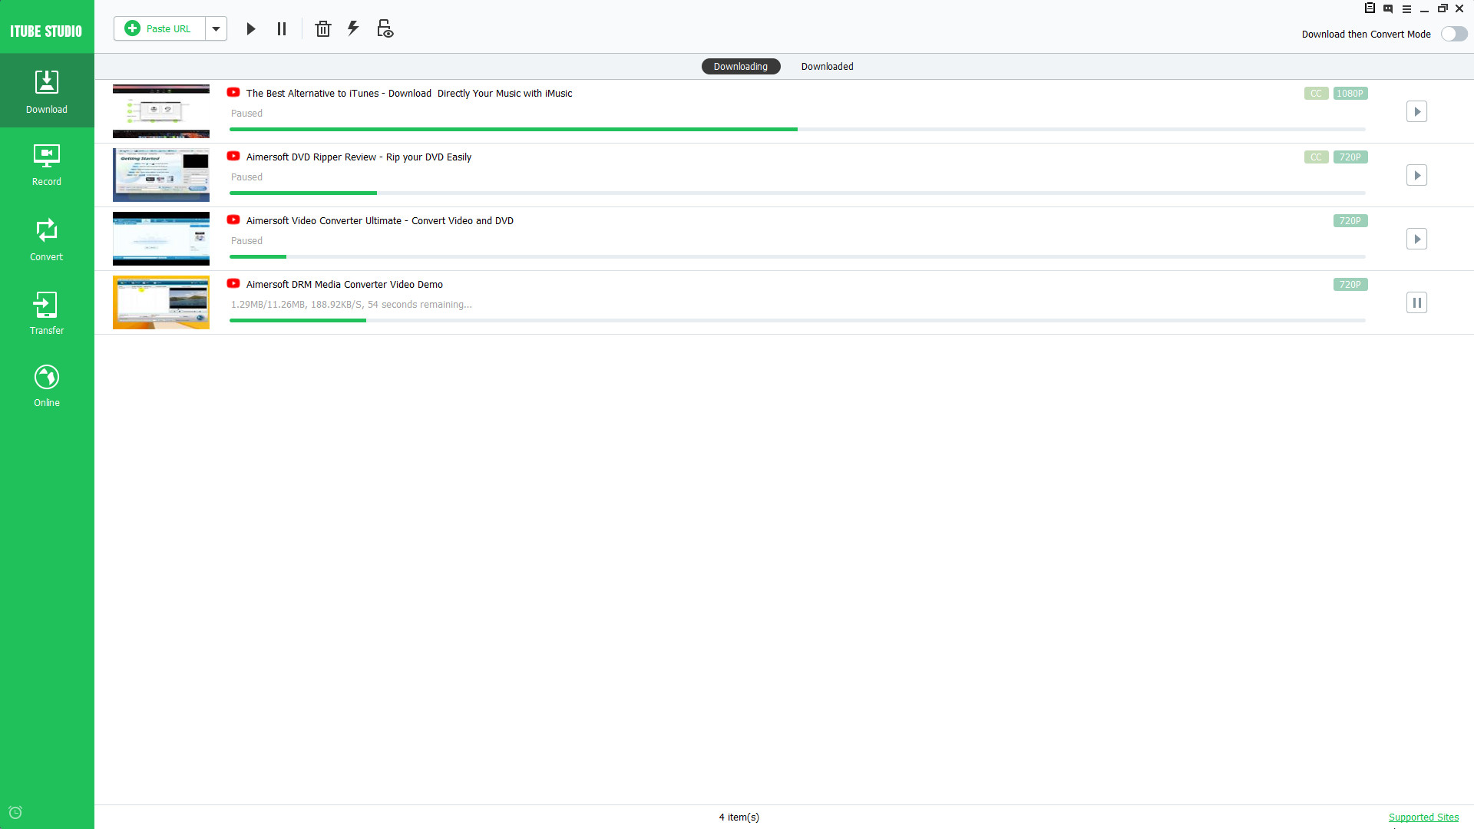The width and height of the screenshot is (1474, 829).
Task: Resume the iTunes alternative video download
Action: click(1417, 111)
